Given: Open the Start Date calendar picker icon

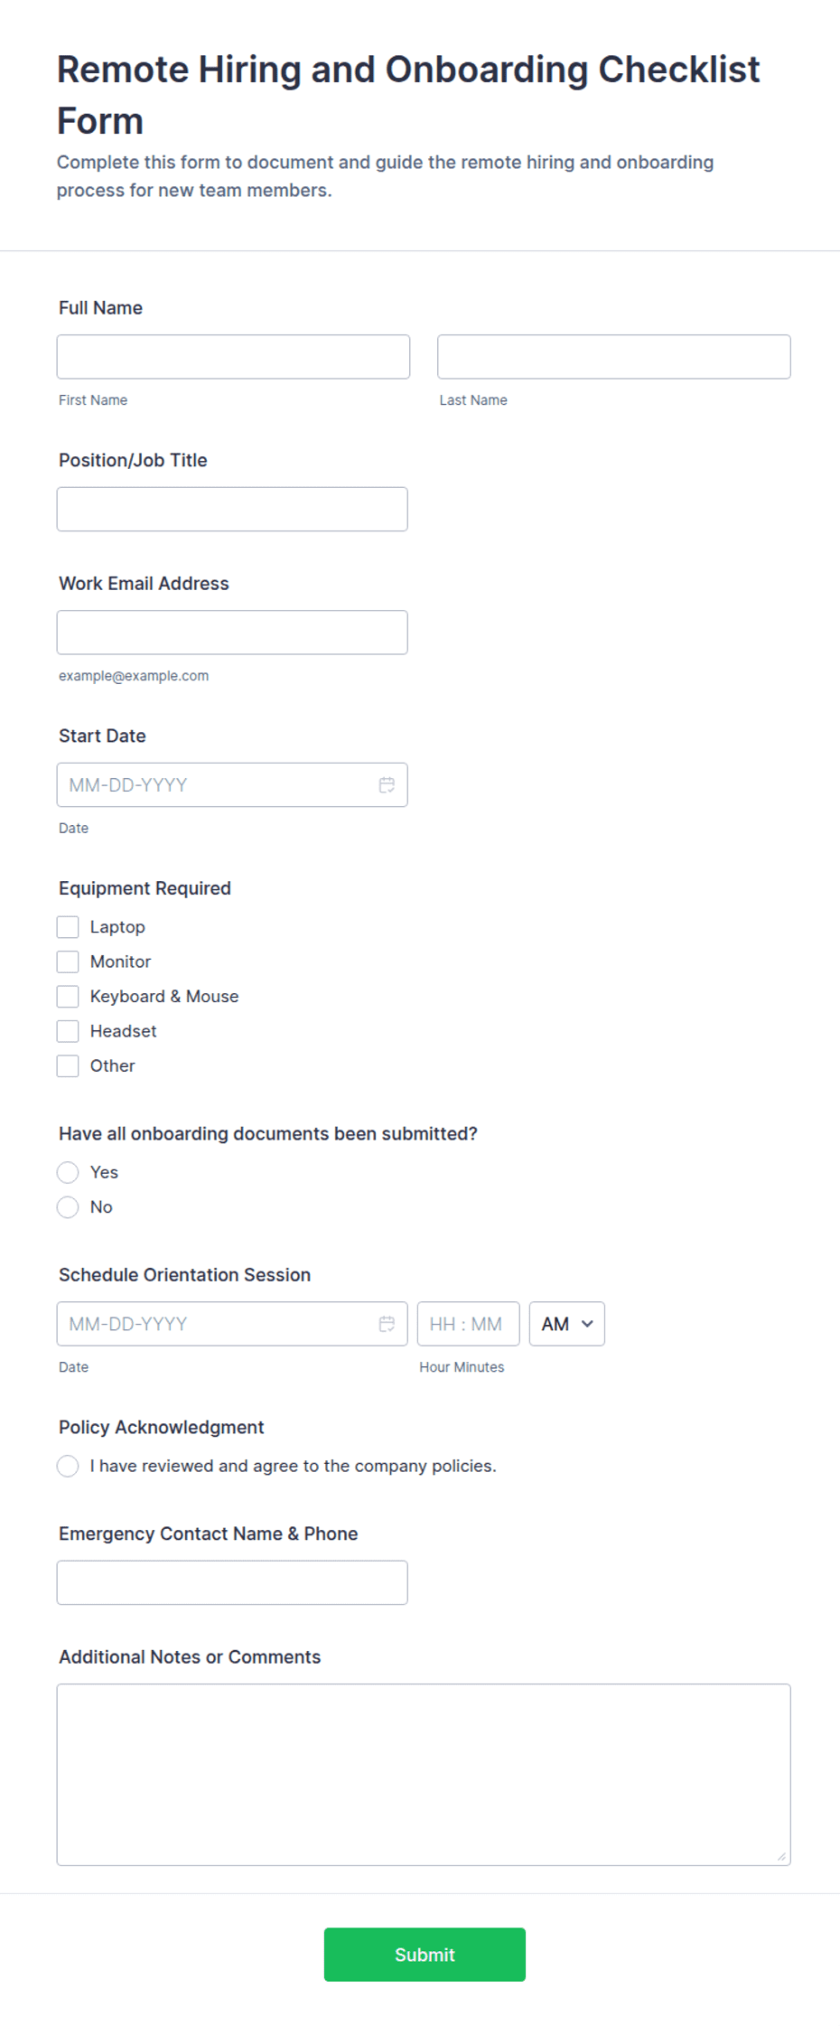Looking at the screenshot, I should click(387, 785).
